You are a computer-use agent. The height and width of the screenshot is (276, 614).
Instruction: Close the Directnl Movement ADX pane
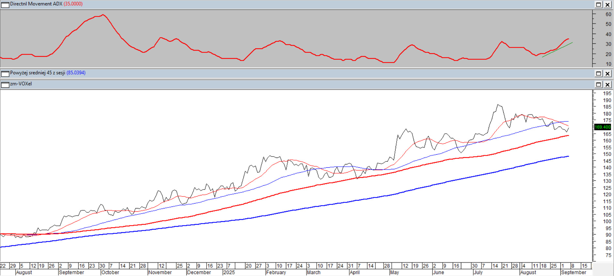pos(607,5)
